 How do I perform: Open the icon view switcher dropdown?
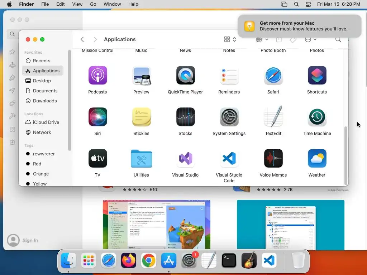tap(230, 39)
